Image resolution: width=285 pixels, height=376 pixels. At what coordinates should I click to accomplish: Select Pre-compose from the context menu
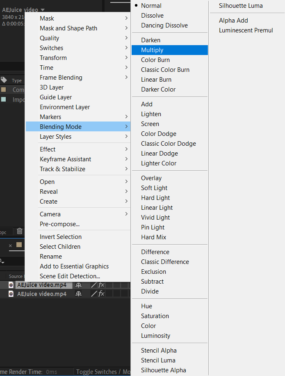coord(59,224)
